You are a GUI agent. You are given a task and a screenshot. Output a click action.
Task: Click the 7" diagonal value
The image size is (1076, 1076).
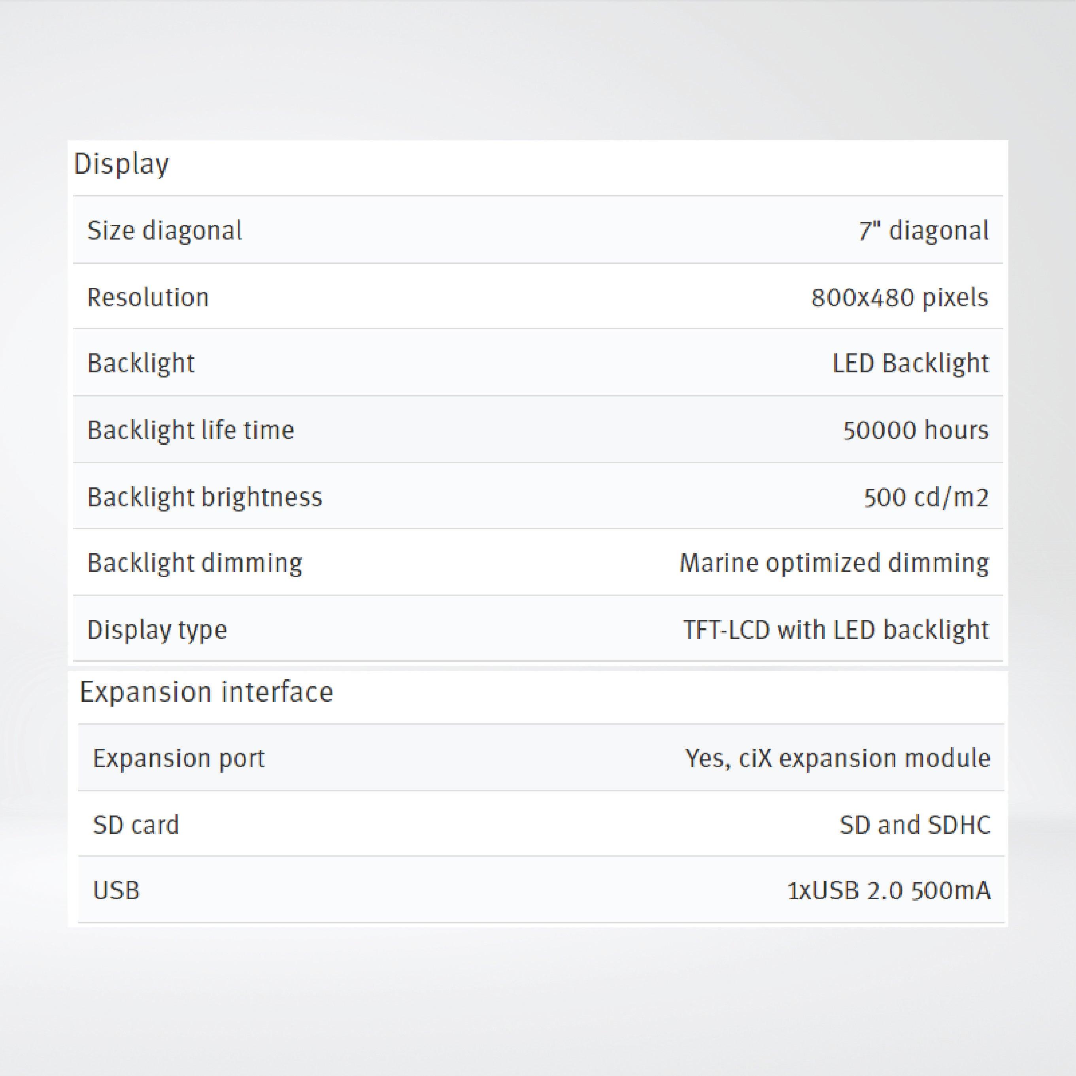(923, 230)
